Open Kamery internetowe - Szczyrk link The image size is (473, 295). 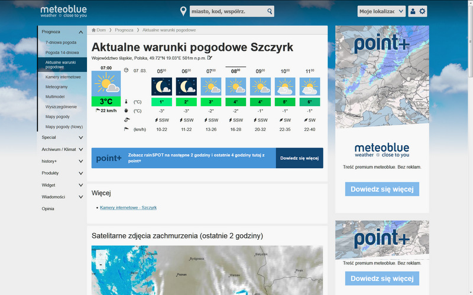(x=128, y=208)
